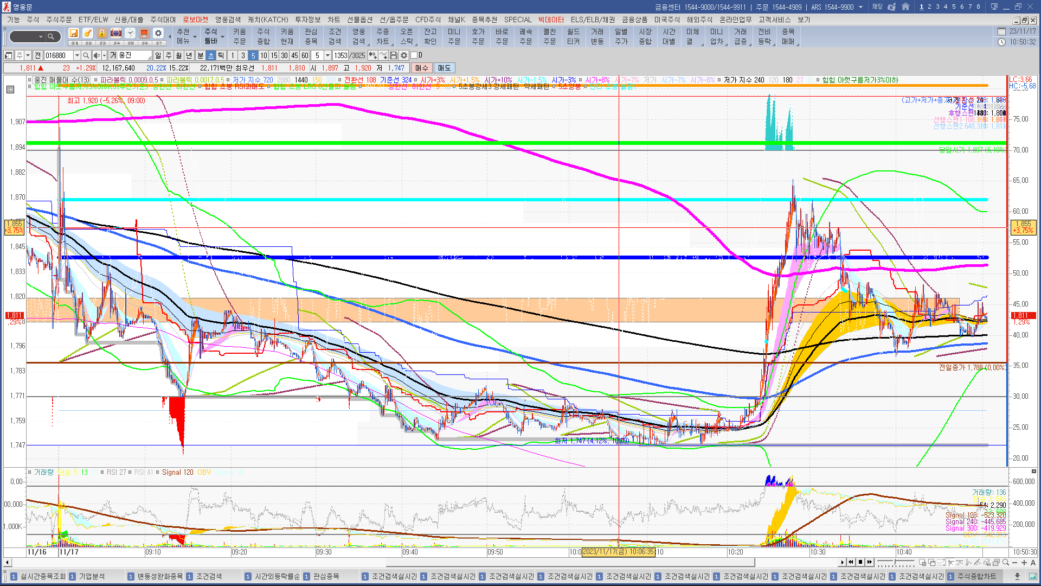Switch to the 주식종합차트 bottom tab
Viewport: 1041px width, 586px height.
976,576
